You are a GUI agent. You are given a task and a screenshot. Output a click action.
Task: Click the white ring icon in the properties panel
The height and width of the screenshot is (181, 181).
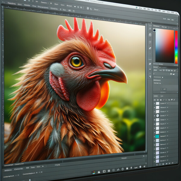171,74
